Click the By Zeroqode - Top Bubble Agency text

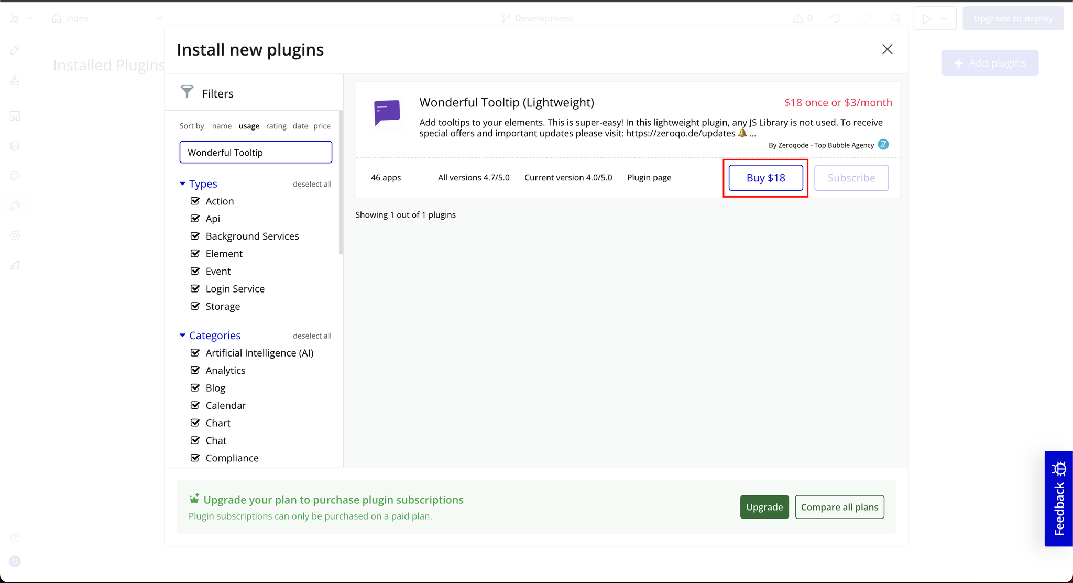[821, 145]
